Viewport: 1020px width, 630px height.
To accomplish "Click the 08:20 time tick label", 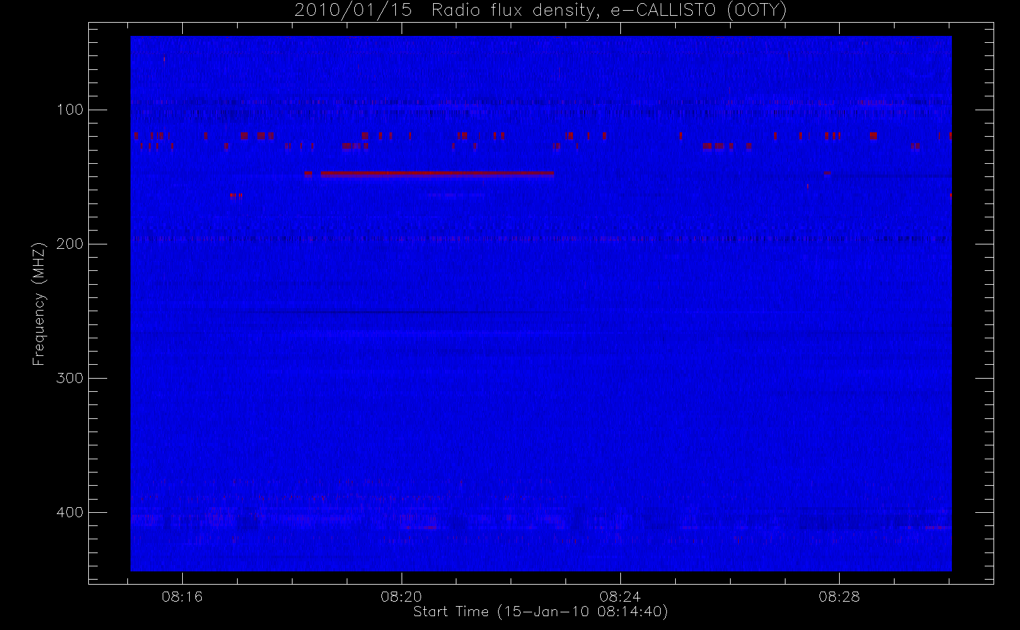I will click(401, 597).
